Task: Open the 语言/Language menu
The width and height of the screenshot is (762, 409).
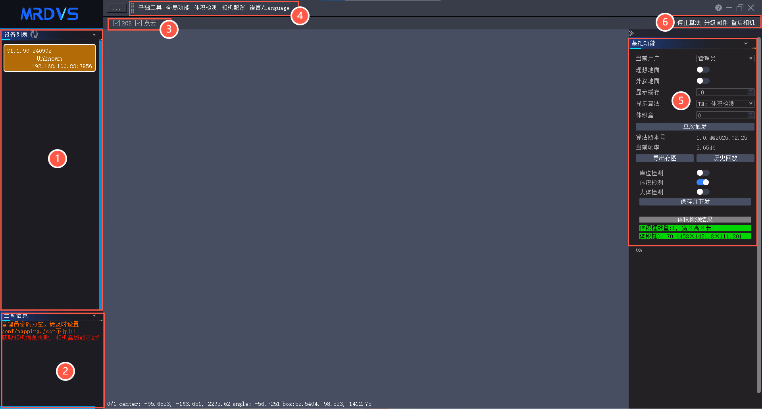Action: [269, 8]
